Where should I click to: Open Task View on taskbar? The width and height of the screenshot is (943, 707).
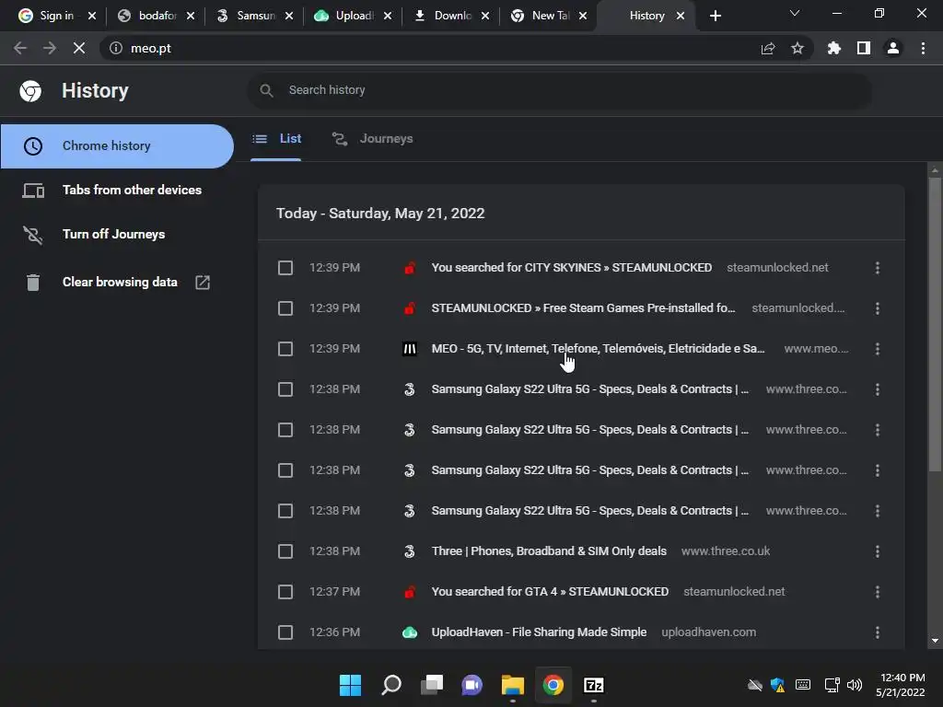click(x=431, y=685)
